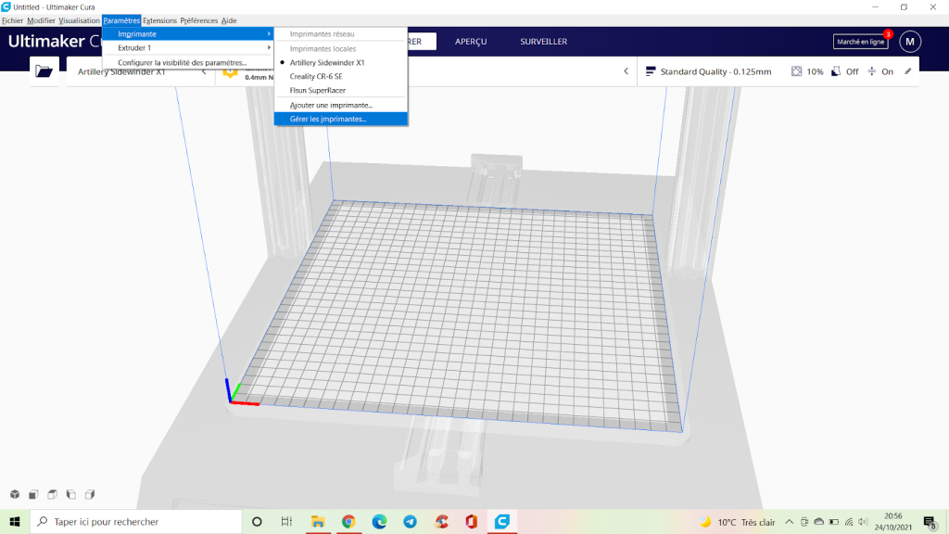949x534 pixels.
Task: Select Flsun SuperRacer printer
Action: click(340, 90)
